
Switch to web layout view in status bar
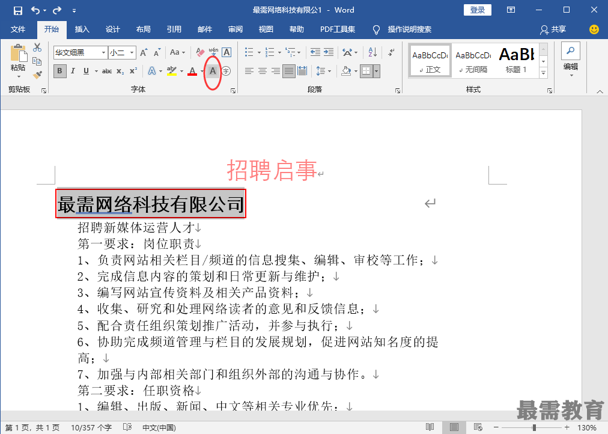(478, 427)
